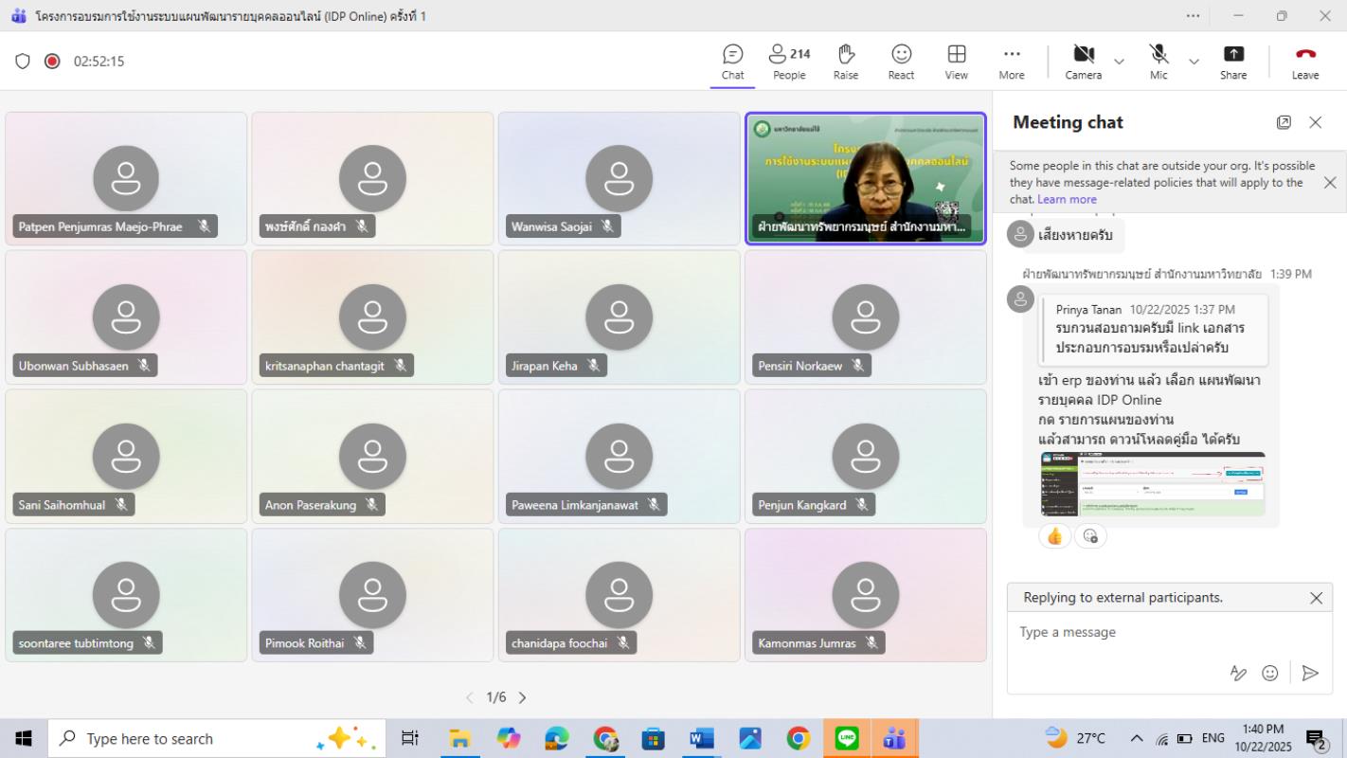Expand mic options dropdown arrow
Viewport: 1347px width, 758px height.
1194,62
